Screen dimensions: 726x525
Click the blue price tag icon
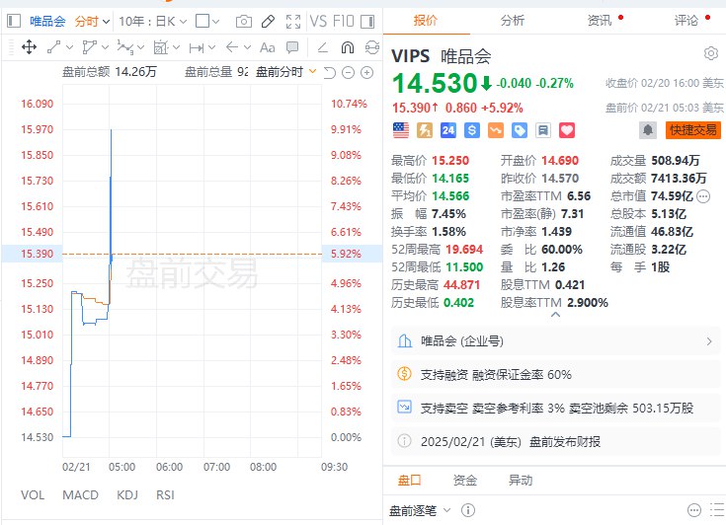pos(519,130)
